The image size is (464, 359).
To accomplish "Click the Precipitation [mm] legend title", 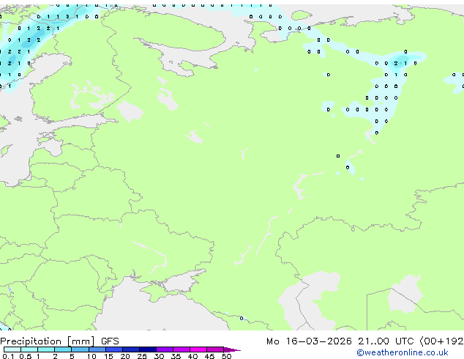I will (x=48, y=341).
